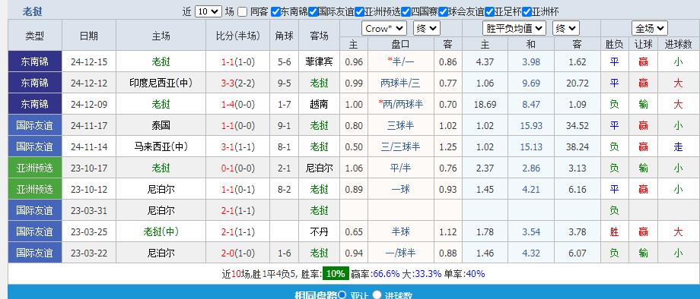
Task: Click score 0-1(0-0) on 23-10-17
Action: click(238, 168)
